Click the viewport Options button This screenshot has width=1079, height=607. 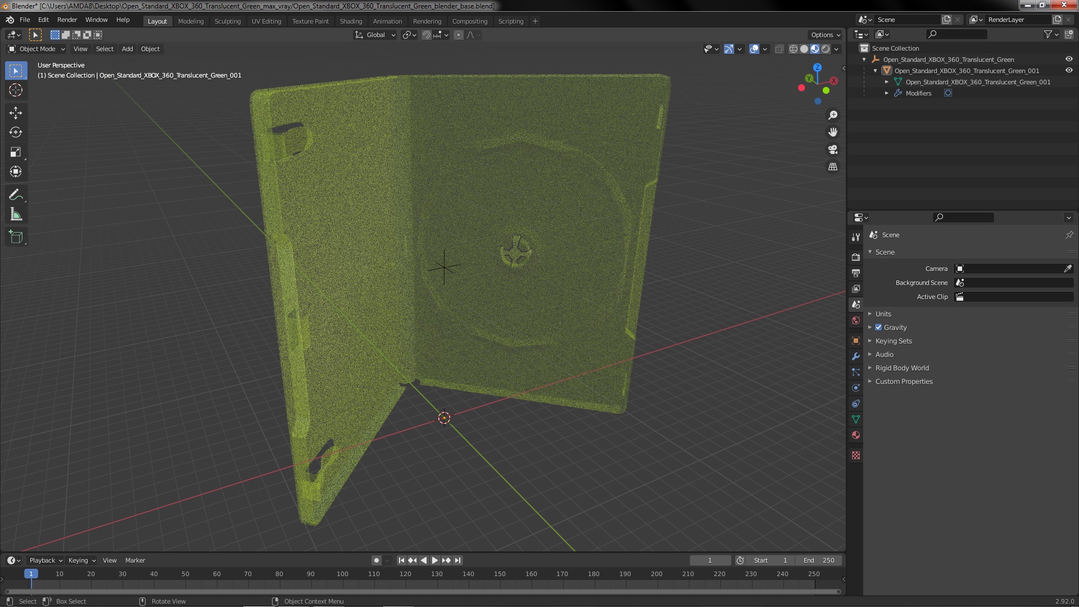[825, 35]
